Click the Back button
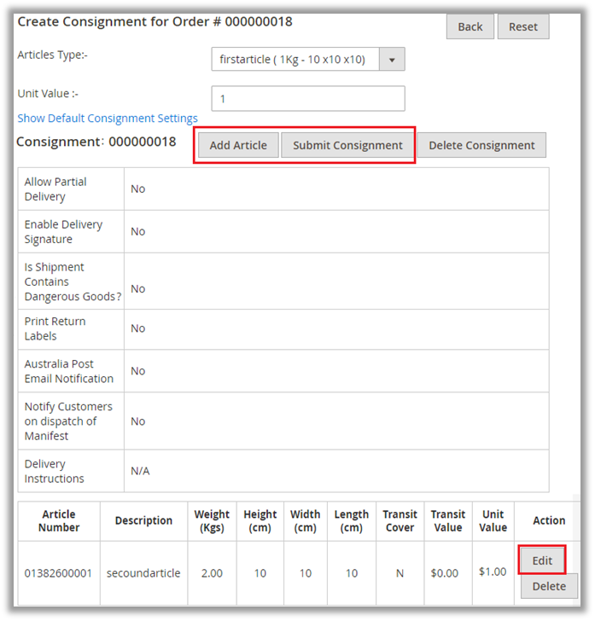The width and height of the screenshot is (595, 621). [470, 26]
